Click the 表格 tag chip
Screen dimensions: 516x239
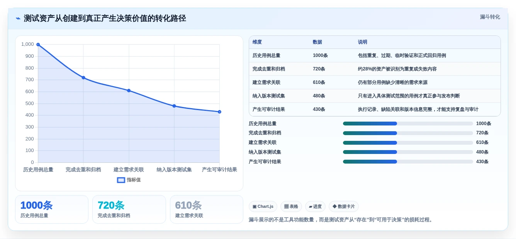pyautogui.click(x=291, y=207)
